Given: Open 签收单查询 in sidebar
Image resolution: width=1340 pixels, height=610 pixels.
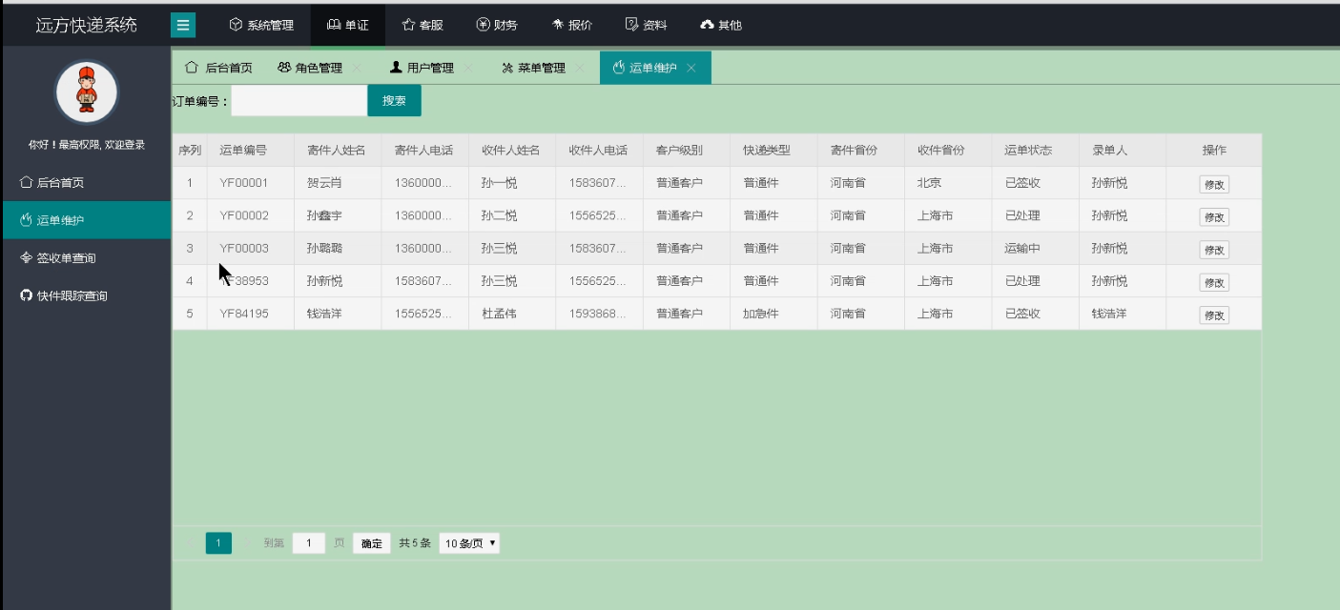Looking at the screenshot, I should 87,258.
